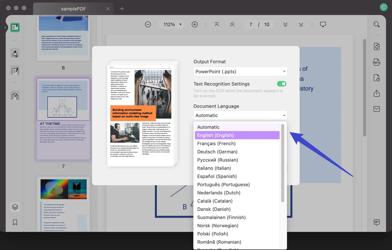Click the zoom in plus icon

click(195, 25)
